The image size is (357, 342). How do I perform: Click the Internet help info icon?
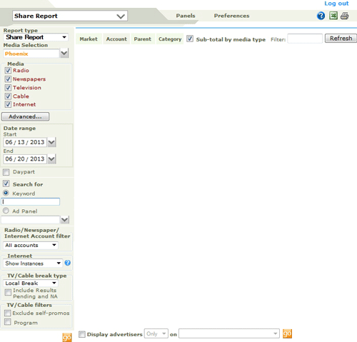(68, 263)
